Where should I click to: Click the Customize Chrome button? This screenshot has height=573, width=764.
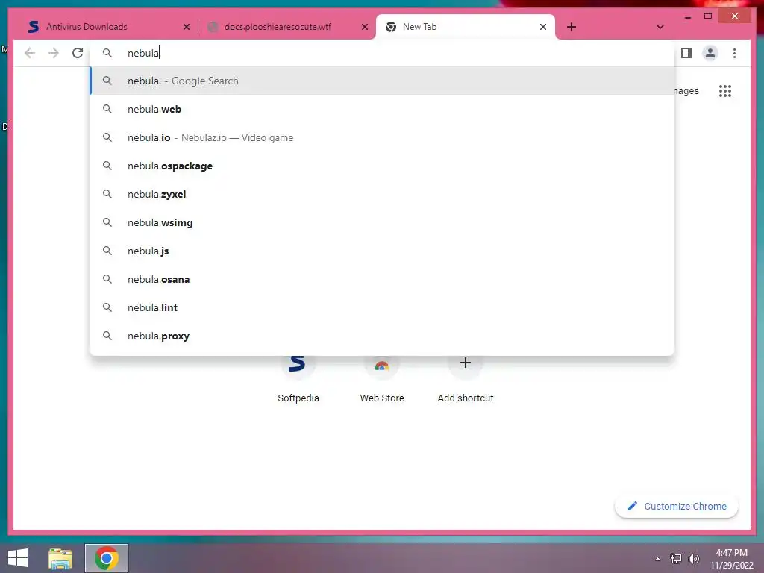click(x=677, y=507)
